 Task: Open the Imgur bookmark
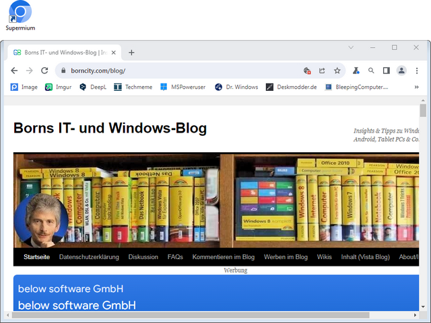pyautogui.click(x=59, y=87)
